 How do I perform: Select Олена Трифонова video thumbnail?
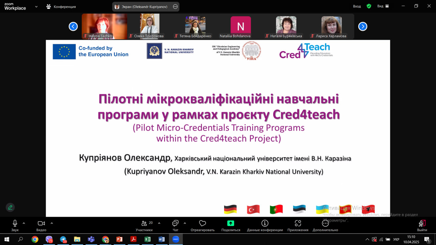tap(150, 26)
